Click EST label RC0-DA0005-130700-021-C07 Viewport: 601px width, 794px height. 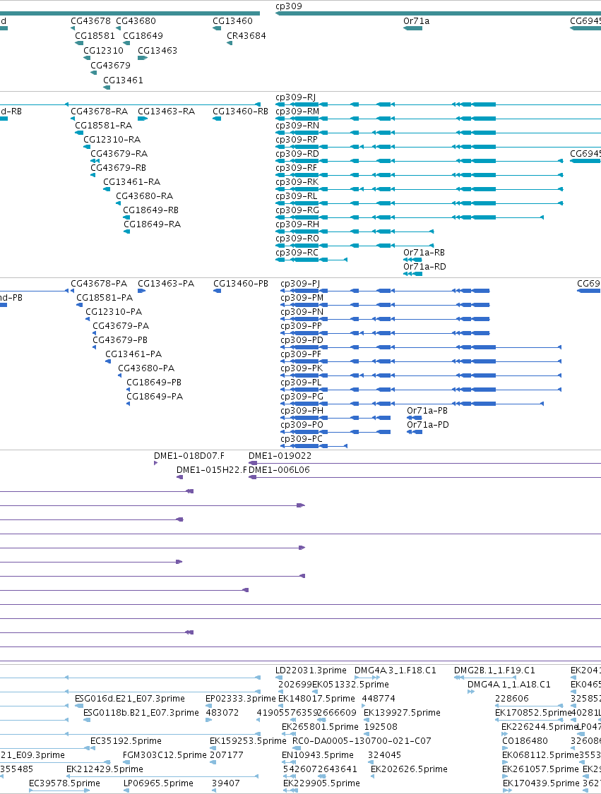point(362,741)
